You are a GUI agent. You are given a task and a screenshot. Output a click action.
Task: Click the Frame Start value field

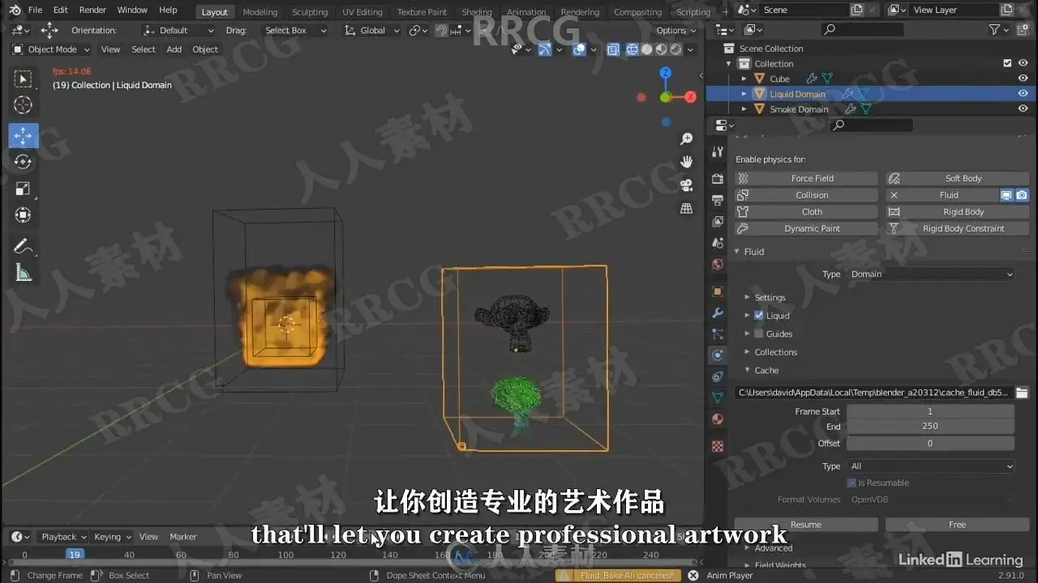coord(930,411)
